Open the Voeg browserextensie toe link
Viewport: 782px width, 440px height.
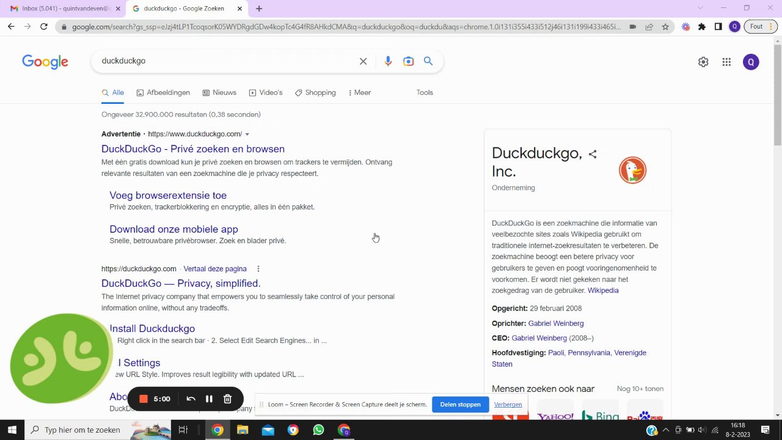[168, 196]
